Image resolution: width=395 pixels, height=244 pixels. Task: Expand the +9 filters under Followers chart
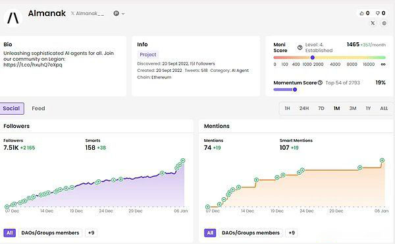[x=92, y=233]
